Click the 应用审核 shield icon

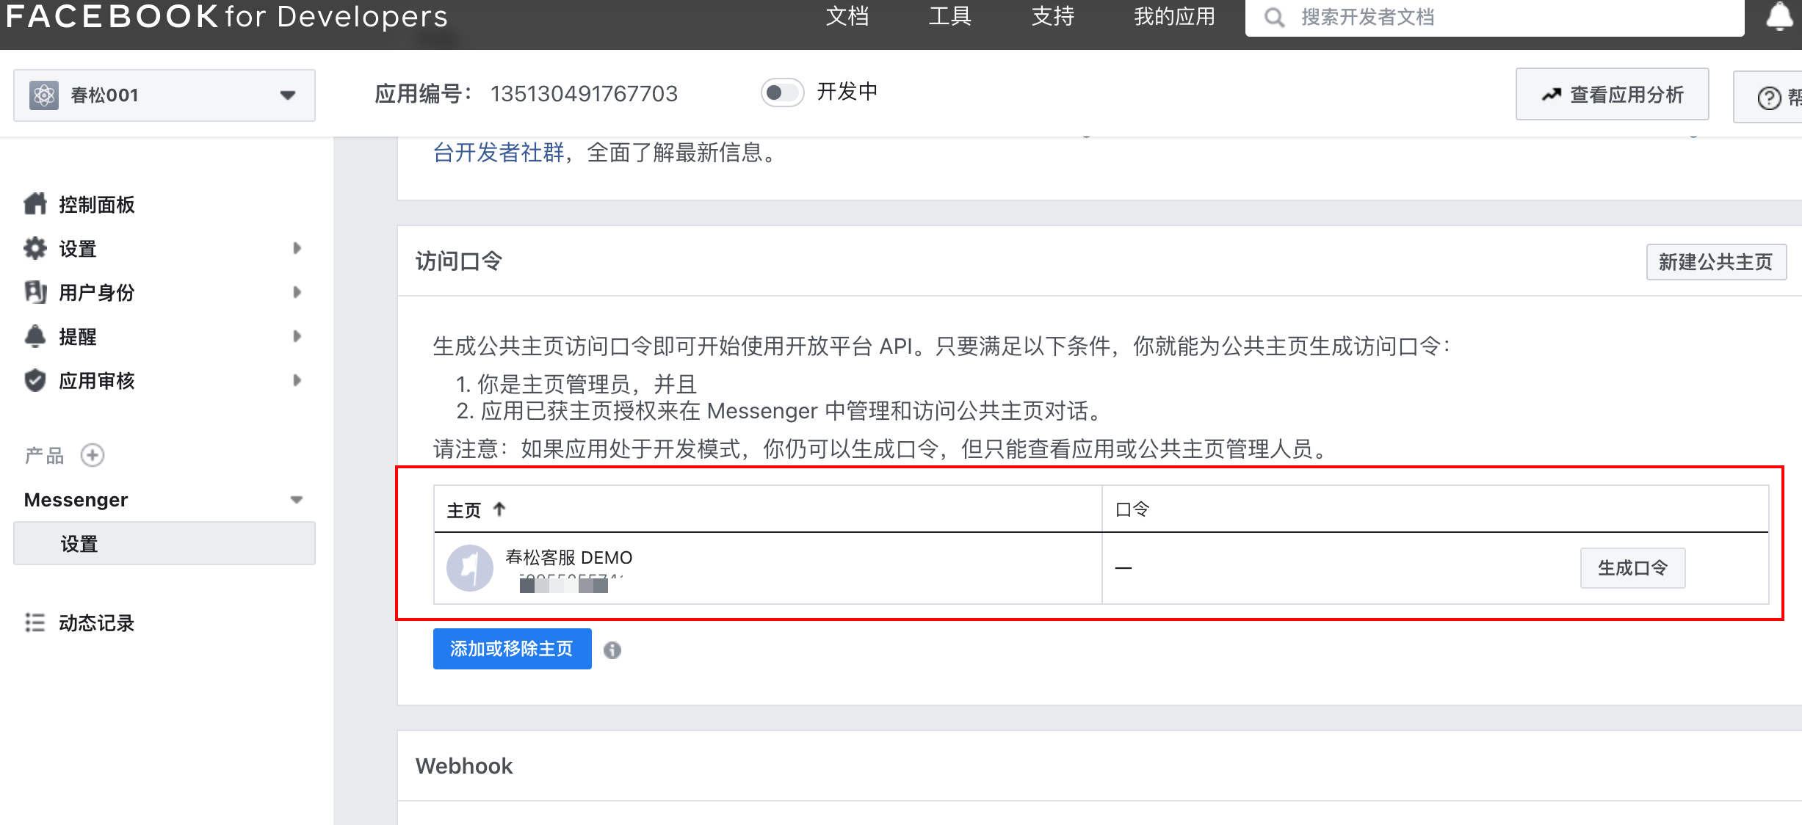[35, 380]
